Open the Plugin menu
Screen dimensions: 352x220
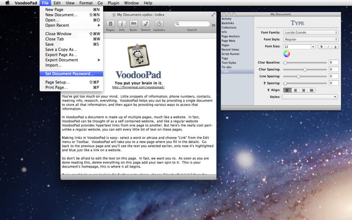click(x=114, y=3)
